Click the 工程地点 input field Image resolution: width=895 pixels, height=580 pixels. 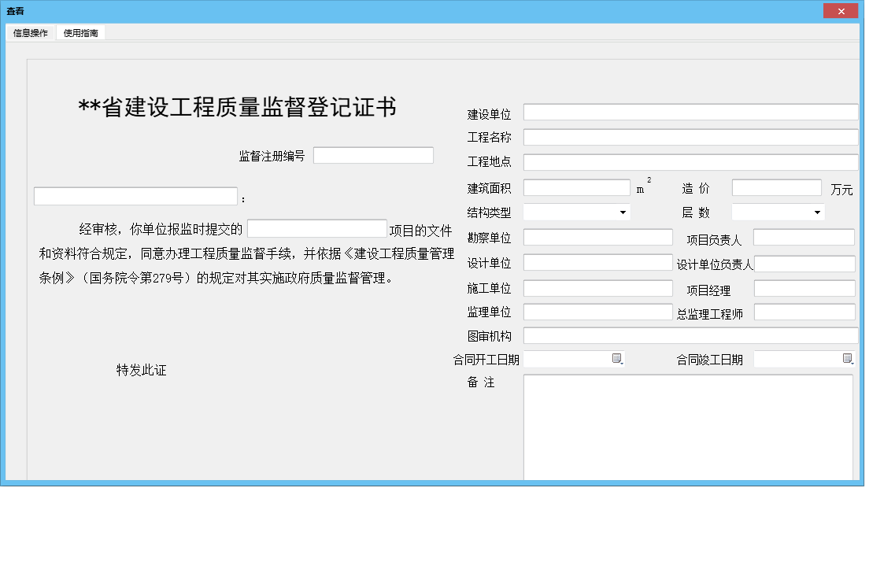tap(690, 161)
